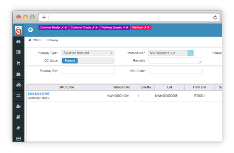Reload the page with refresh icon
This screenshot has width=234, height=153.
click(x=215, y=17)
